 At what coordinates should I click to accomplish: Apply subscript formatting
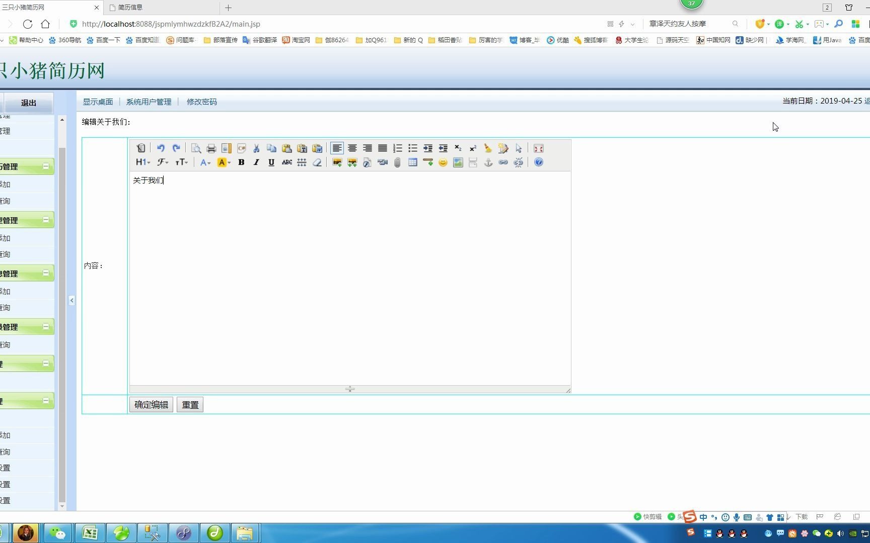(x=458, y=148)
